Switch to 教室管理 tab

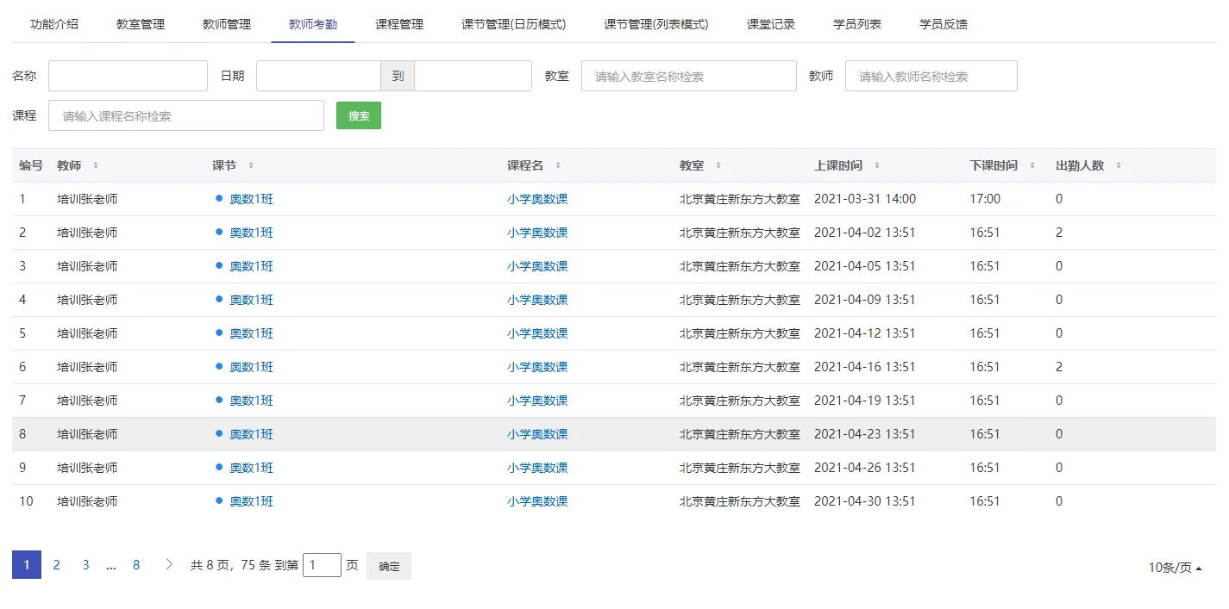(x=141, y=24)
